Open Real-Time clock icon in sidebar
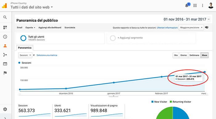The image size is (216, 119). click(x=5, y=37)
